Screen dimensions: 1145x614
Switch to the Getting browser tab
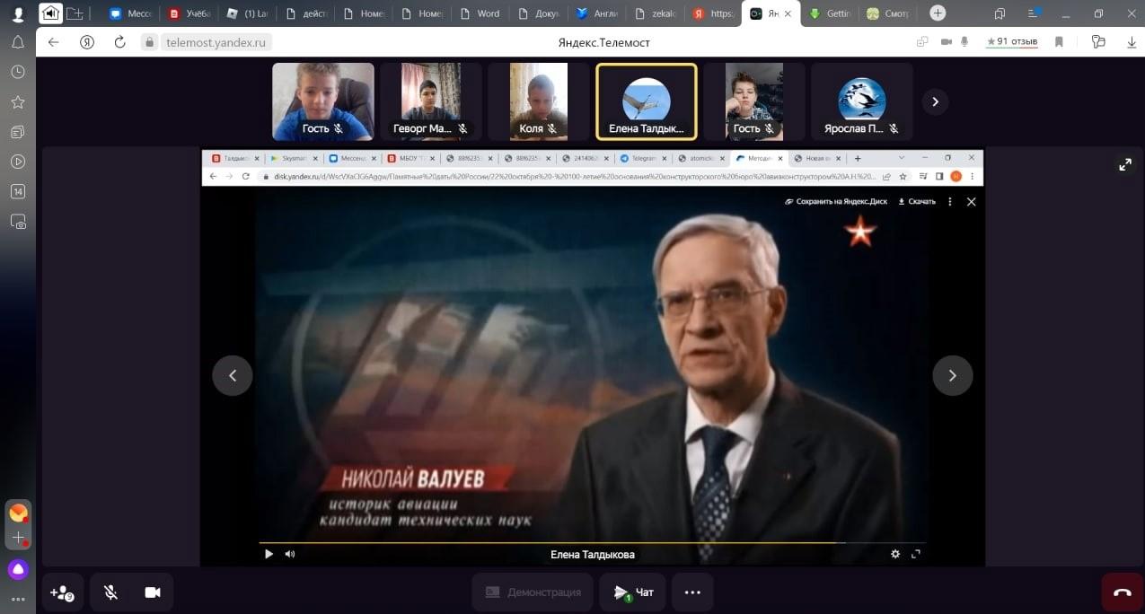click(x=829, y=13)
